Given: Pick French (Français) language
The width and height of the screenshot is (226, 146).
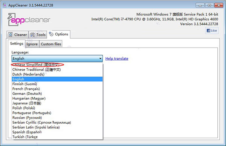Looking at the screenshot, I should click(57, 89).
